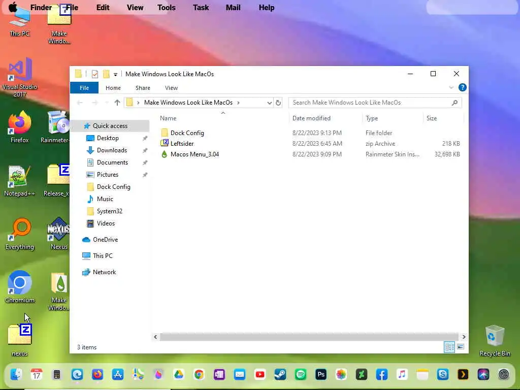Screen dimensions: 520x390
Task: Select Recycle Bin on the desktop
Action: [x=495, y=340]
